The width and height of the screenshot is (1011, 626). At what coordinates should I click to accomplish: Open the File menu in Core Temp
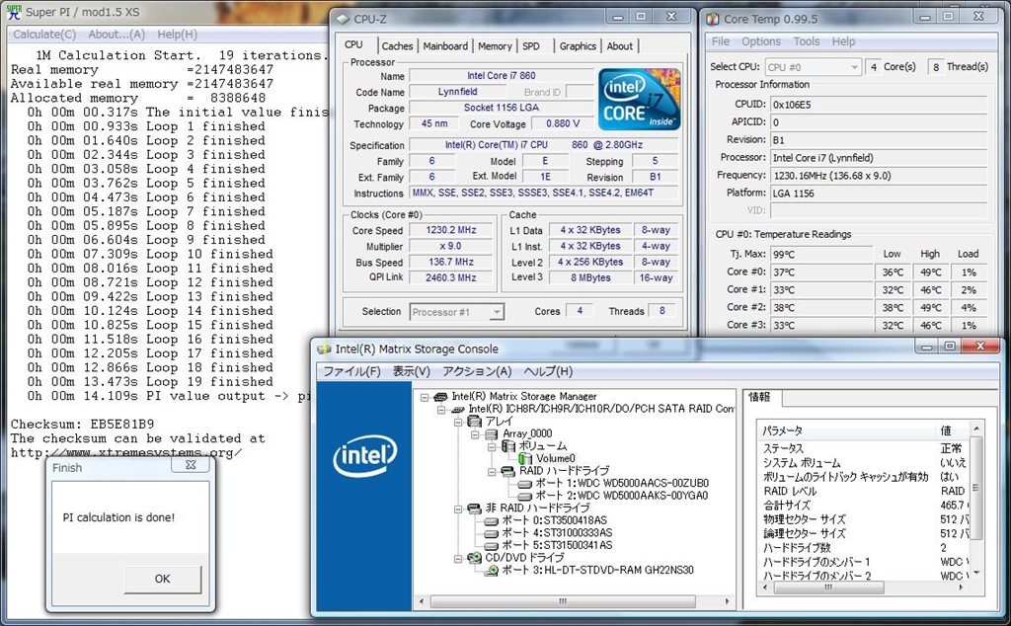point(720,41)
